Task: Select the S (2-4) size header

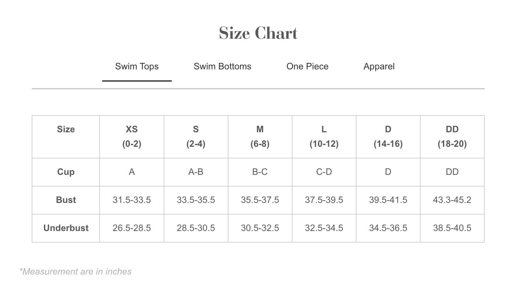Action: coord(196,136)
